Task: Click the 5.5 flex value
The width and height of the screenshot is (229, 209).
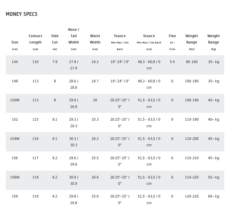Action: pos(172,62)
